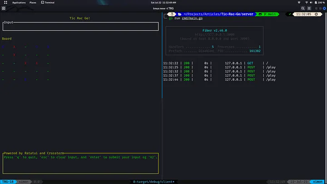Image resolution: width=327 pixels, height=184 pixels.
Task: Click the red X in the board's first row
Action: [14, 47]
